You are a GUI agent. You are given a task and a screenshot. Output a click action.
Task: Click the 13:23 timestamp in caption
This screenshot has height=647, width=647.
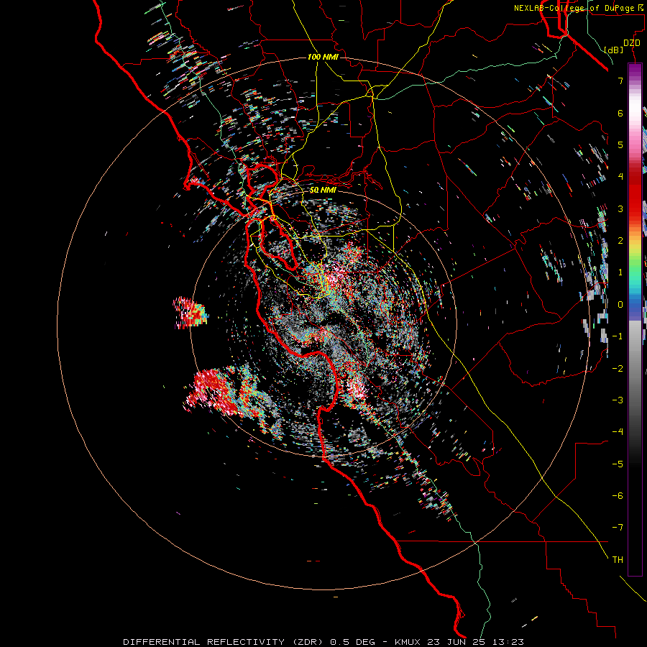point(509,642)
